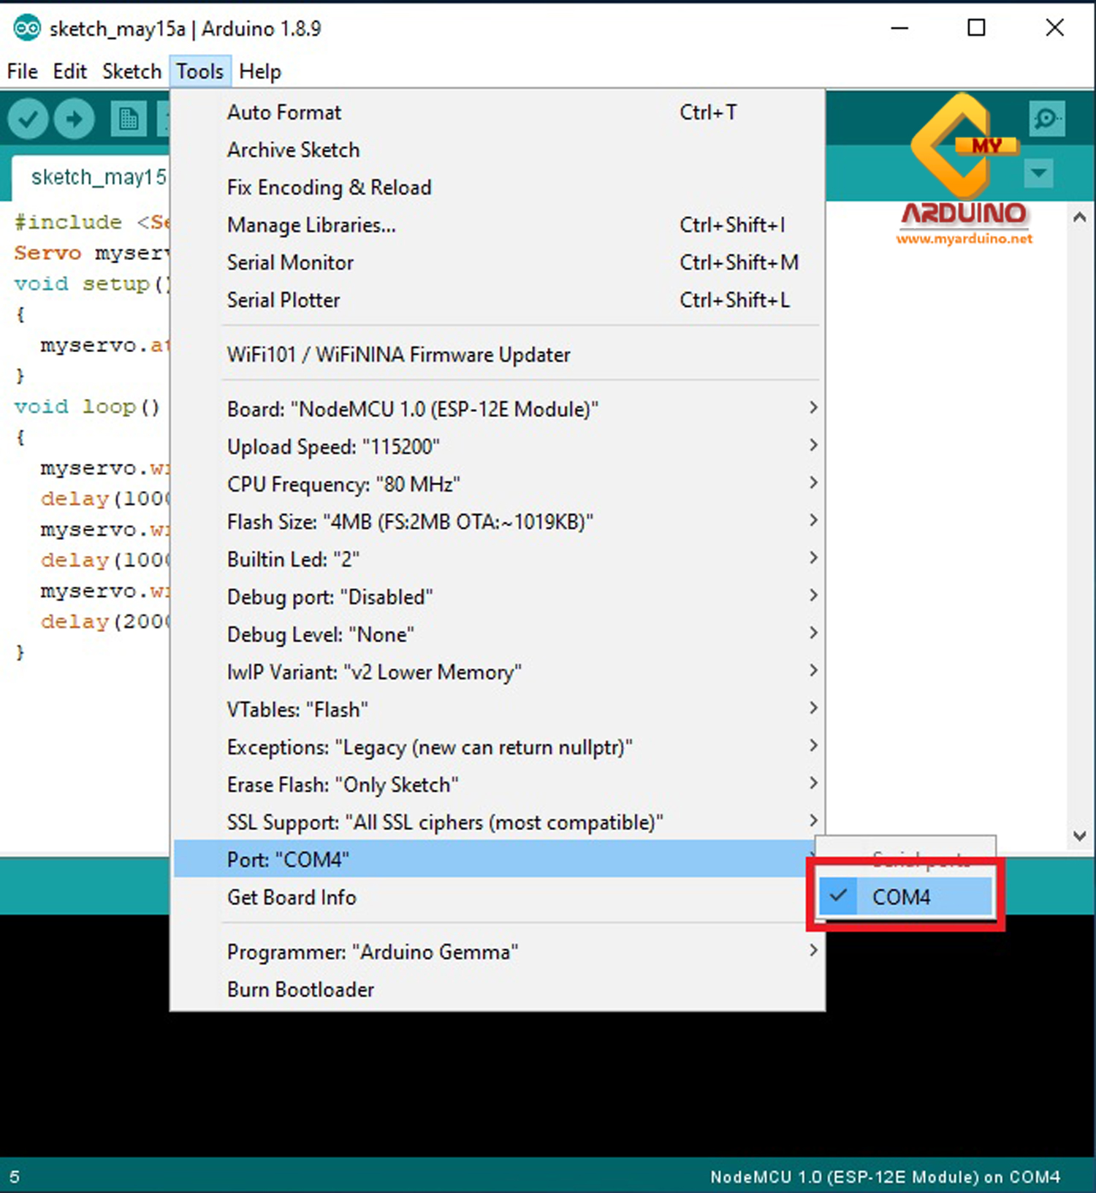Click the tab options down-arrow icon

pyautogui.click(x=1038, y=174)
